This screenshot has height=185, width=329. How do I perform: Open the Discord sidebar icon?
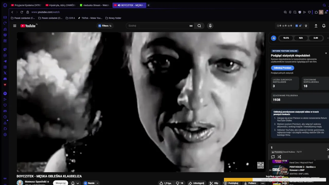pyautogui.click(x=5, y=79)
